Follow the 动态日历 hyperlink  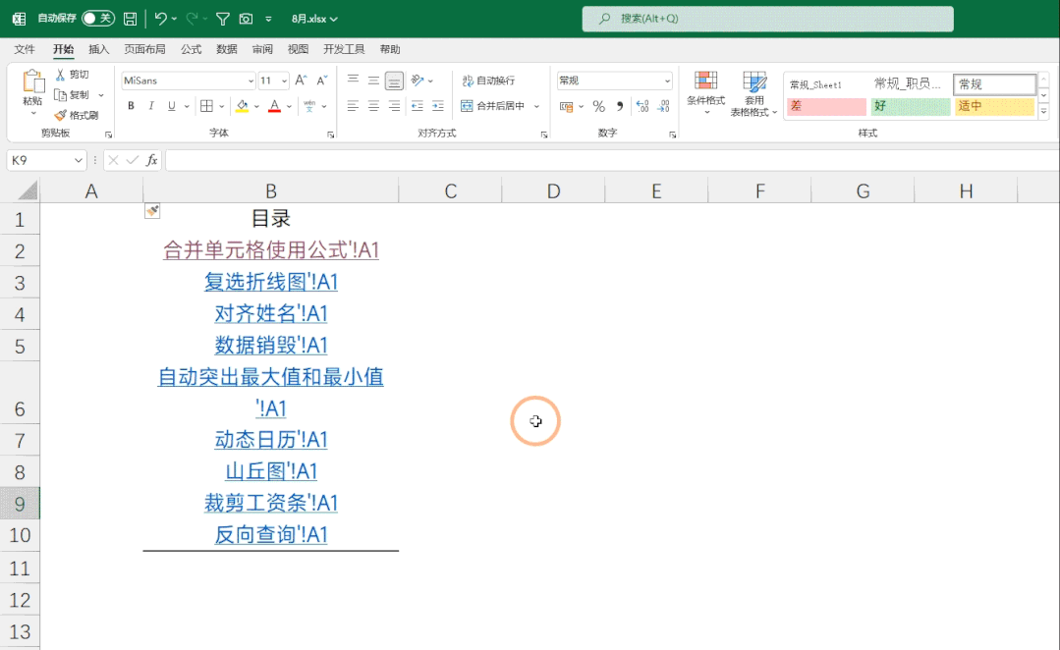(270, 440)
